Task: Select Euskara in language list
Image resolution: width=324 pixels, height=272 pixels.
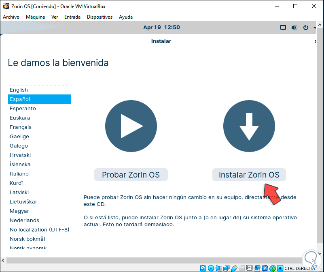Action: point(40,118)
